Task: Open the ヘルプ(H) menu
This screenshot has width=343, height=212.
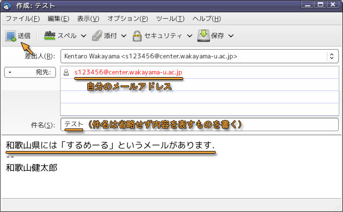Action: [x=206, y=19]
